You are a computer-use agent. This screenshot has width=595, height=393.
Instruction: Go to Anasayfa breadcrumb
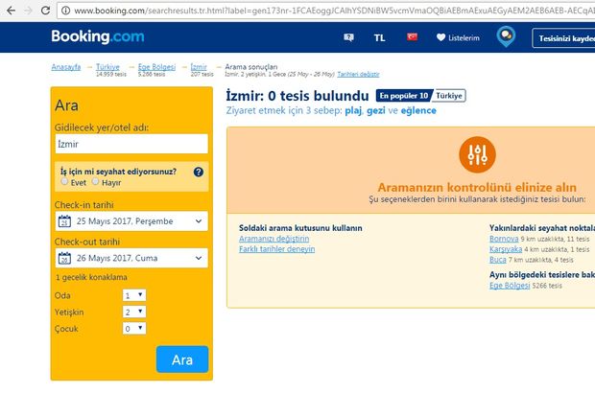tap(66, 67)
